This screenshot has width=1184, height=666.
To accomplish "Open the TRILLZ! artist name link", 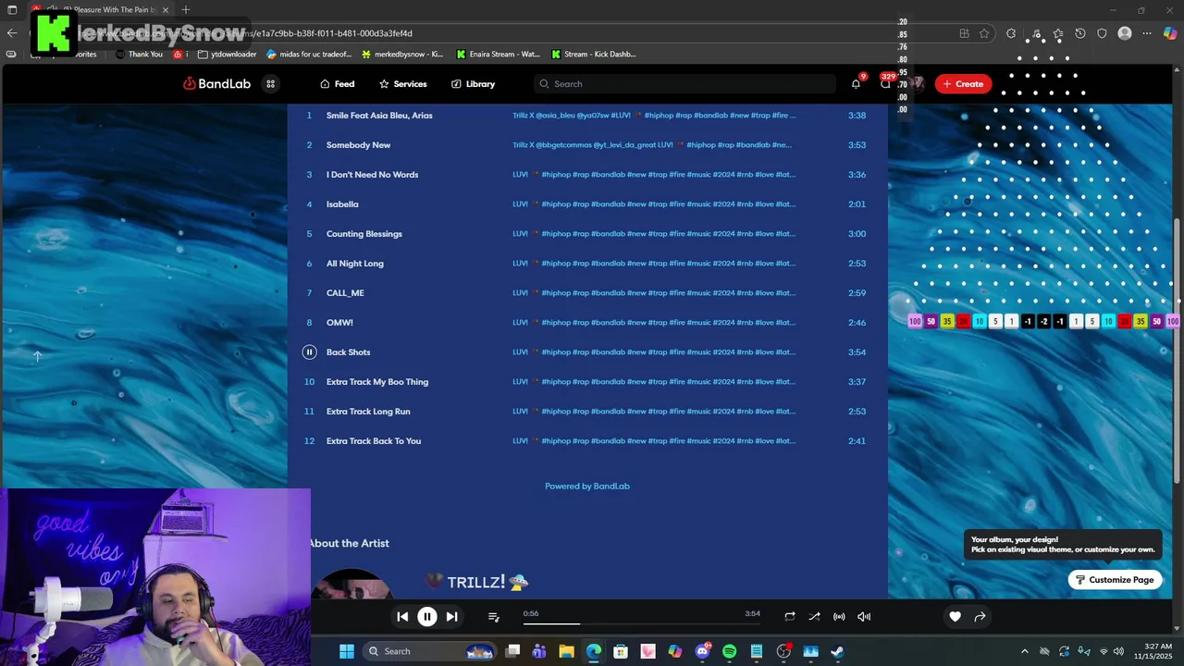I will (476, 582).
